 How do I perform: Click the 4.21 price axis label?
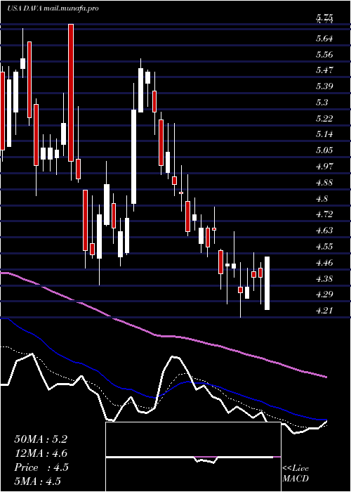324,311
